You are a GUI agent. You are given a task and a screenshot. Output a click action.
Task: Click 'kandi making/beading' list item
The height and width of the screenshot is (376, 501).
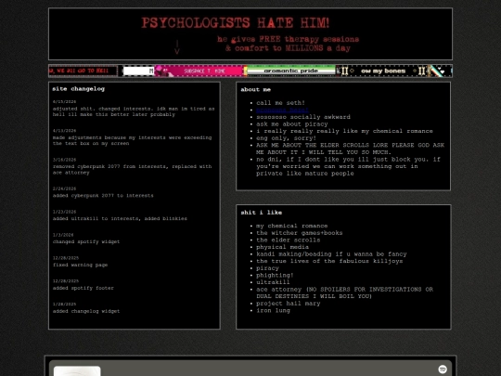(331, 254)
